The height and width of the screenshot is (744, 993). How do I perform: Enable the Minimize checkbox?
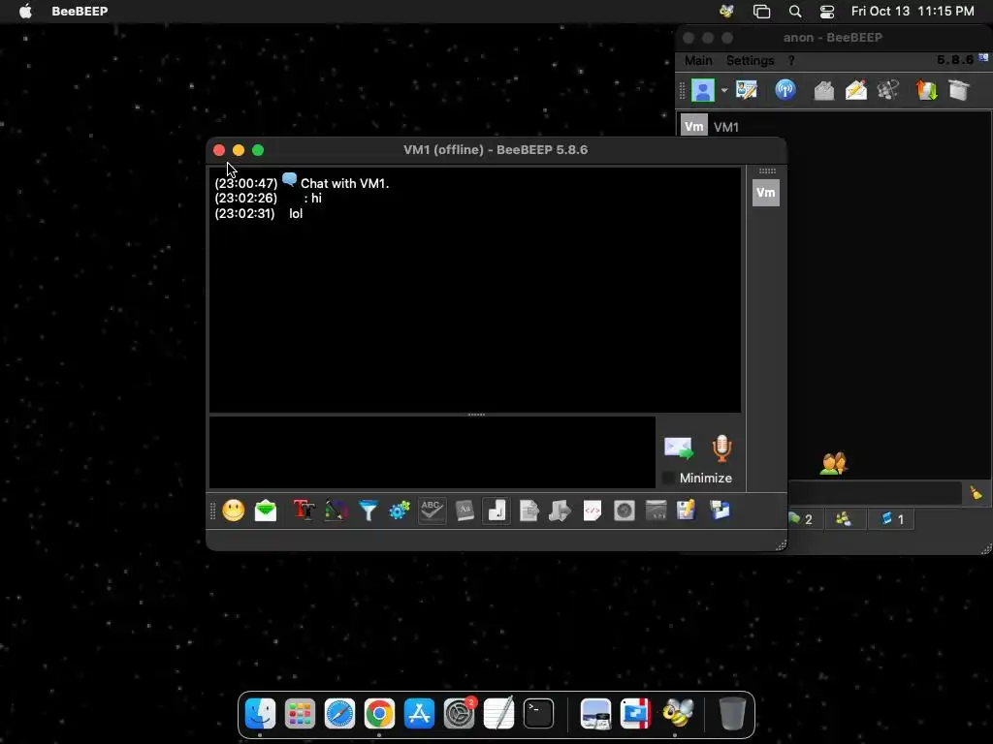click(668, 479)
